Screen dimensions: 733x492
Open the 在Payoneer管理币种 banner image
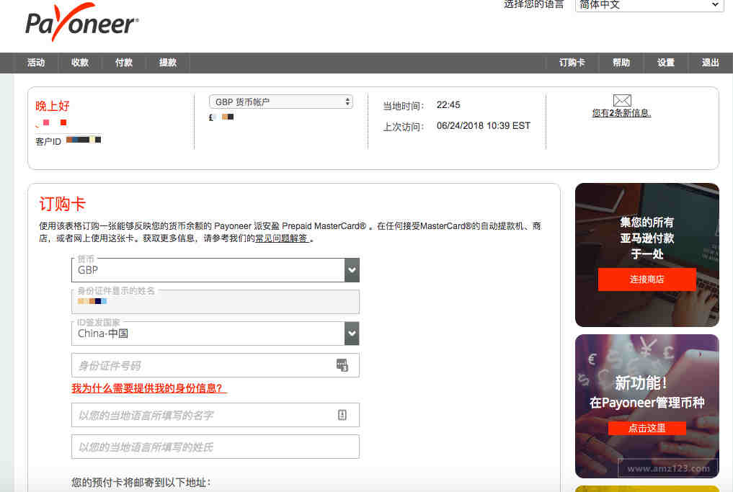click(x=647, y=406)
